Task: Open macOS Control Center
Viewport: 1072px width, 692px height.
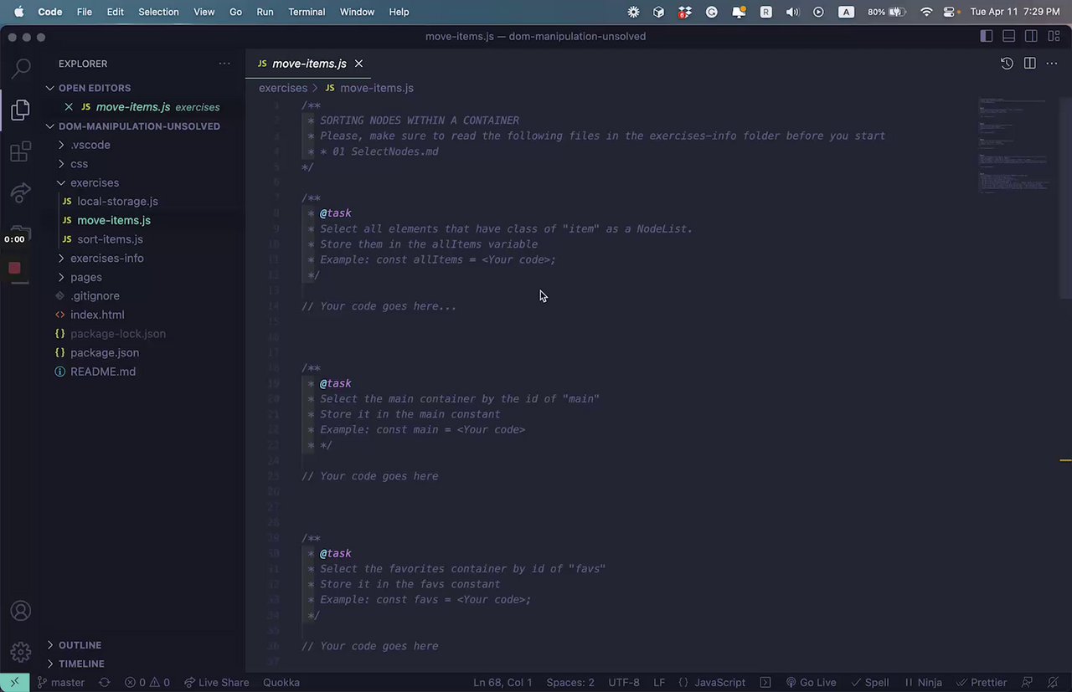Action: click(x=950, y=12)
